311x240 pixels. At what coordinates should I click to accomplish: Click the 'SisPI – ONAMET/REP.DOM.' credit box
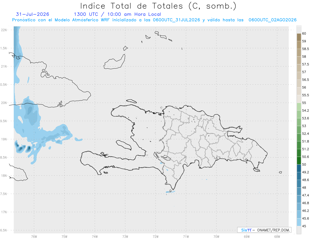click(x=264, y=230)
